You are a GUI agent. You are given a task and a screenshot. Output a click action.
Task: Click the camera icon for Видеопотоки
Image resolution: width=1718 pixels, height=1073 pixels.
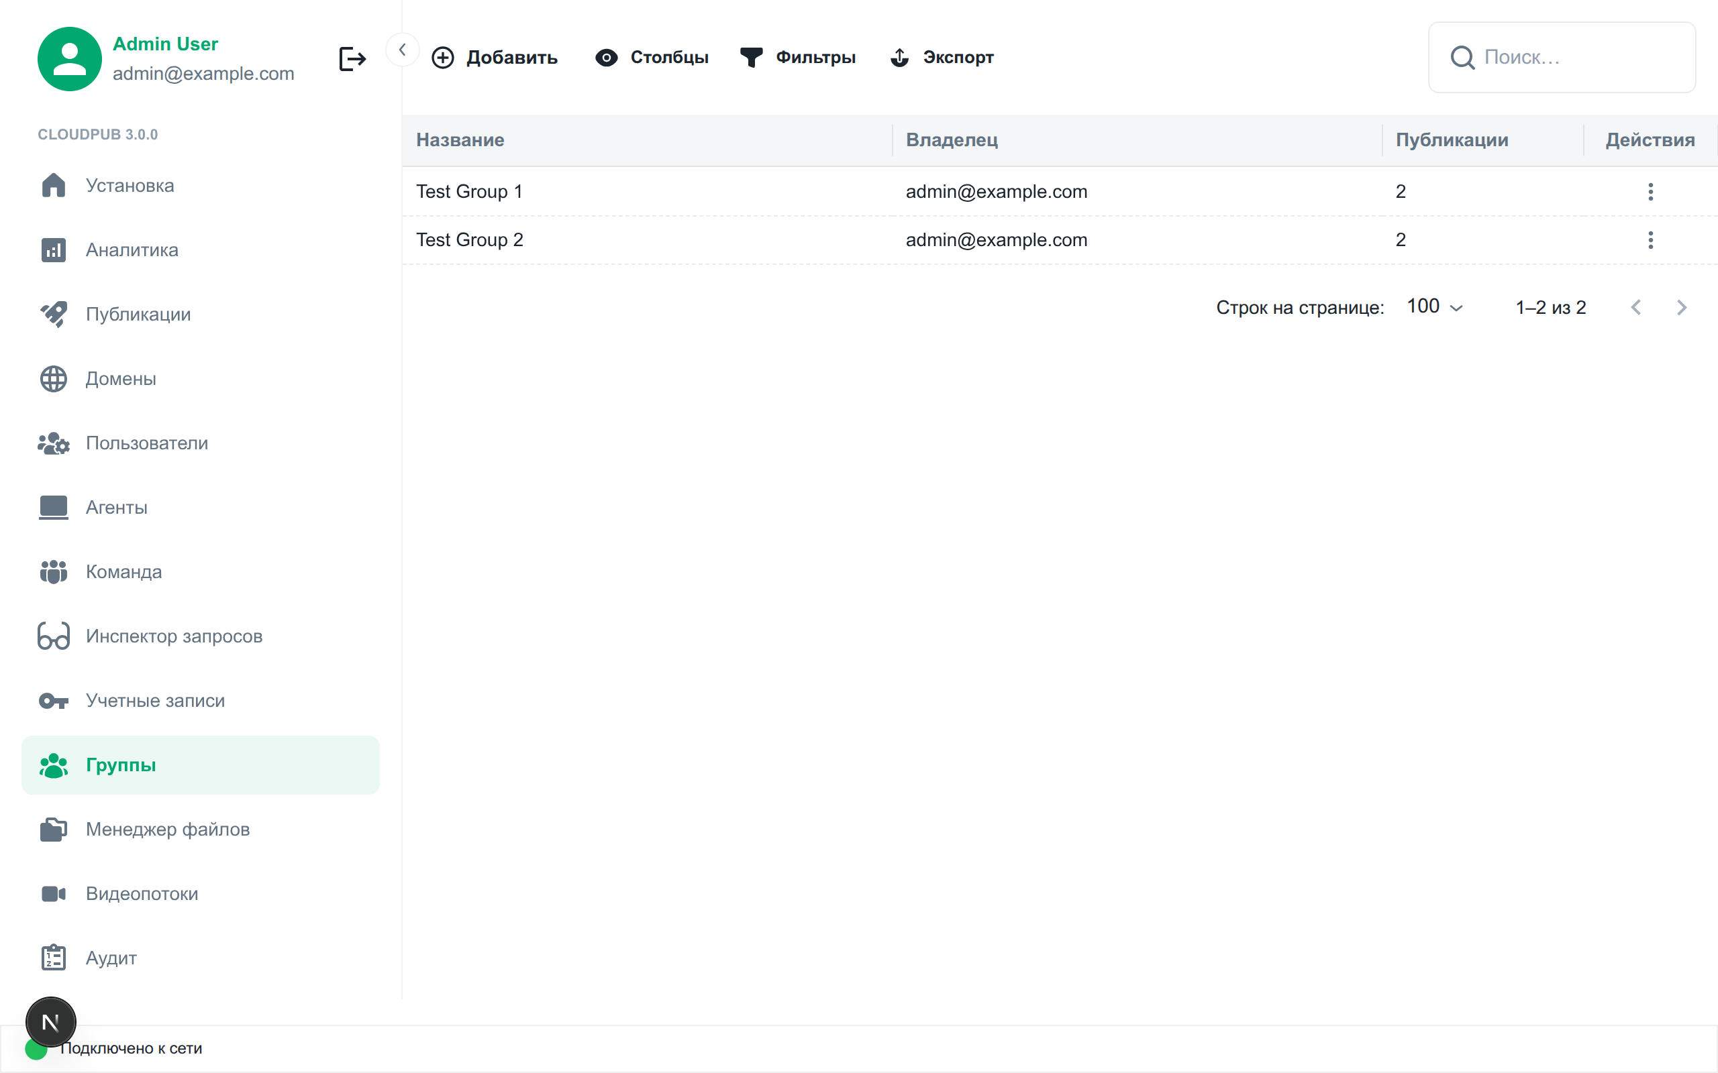pyautogui.click(x=53, y=894)
